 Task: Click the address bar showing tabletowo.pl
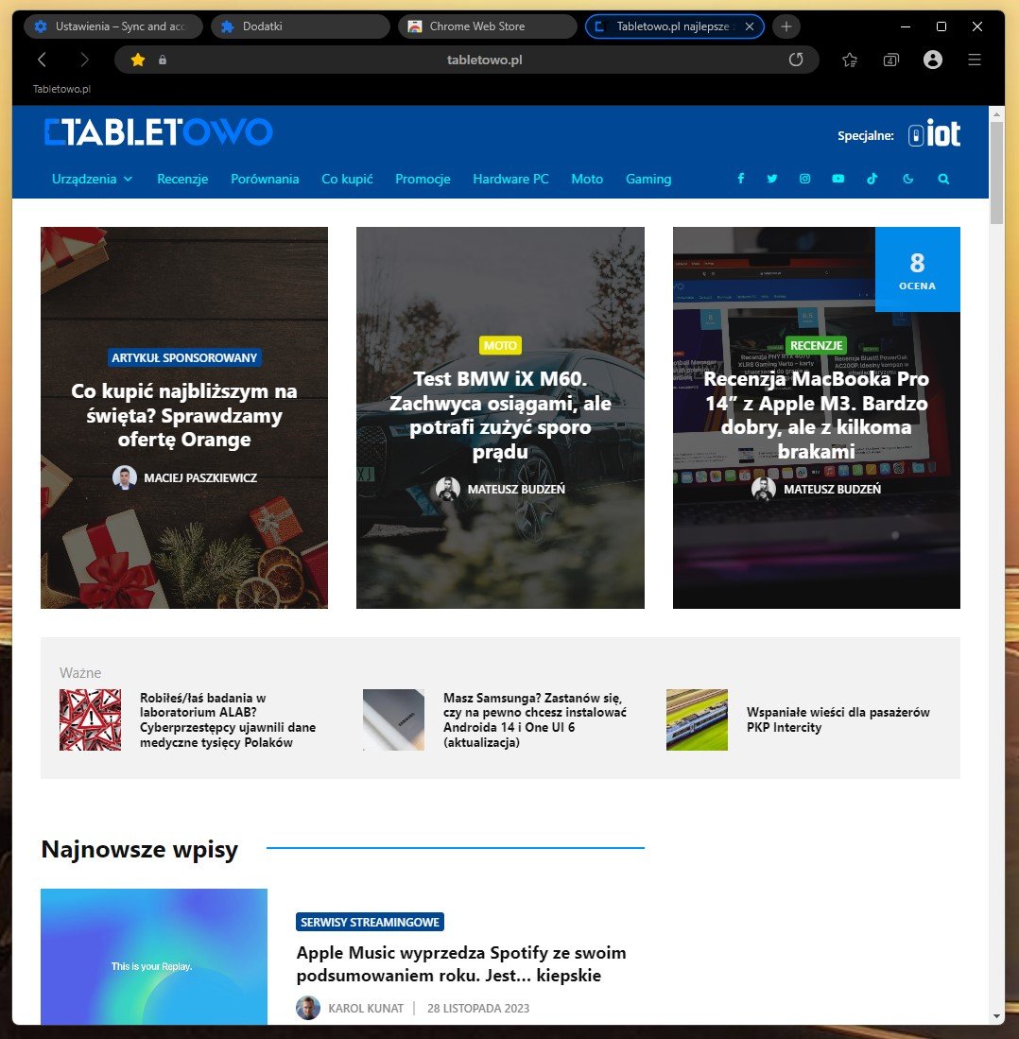point(467,60)
